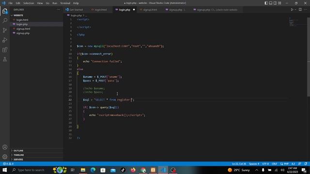Screen dimensions: 310x174
Task: Open Explorer Views and More Actions ellipsis
Action: point(59,10)
